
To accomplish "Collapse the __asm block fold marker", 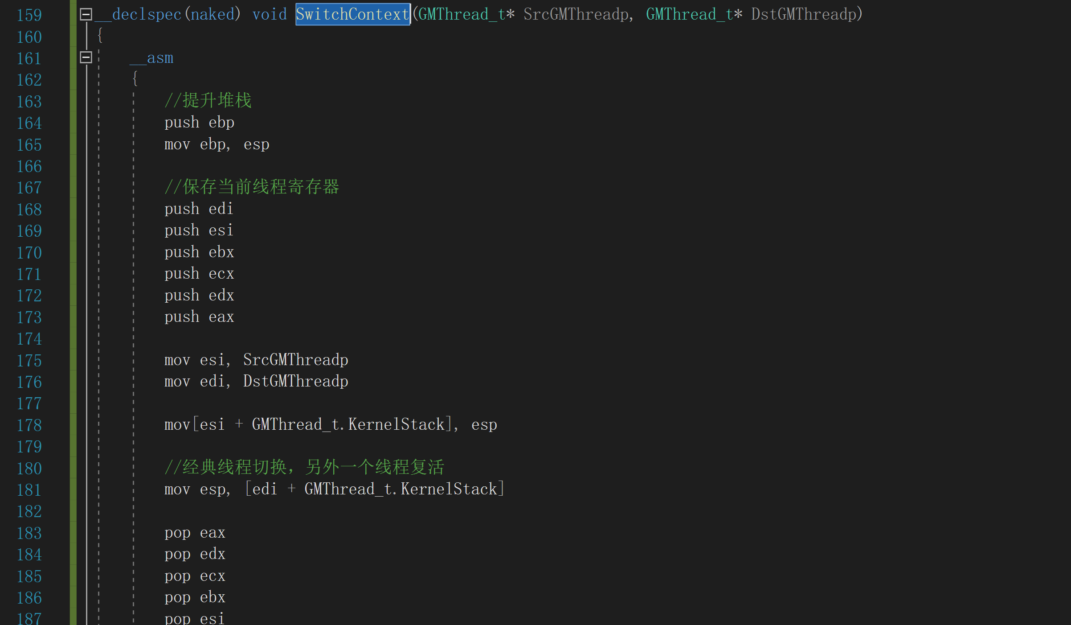I will coord(86,58).
